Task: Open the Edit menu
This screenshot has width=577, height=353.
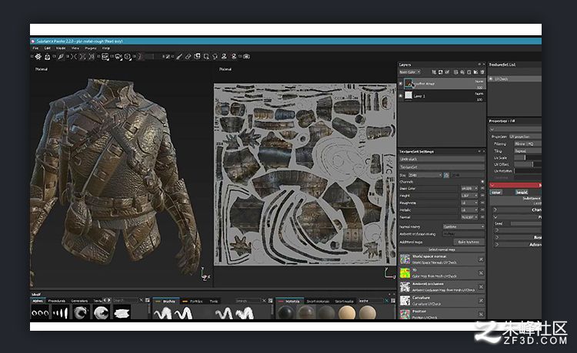Action: click(x=48, y=48)
